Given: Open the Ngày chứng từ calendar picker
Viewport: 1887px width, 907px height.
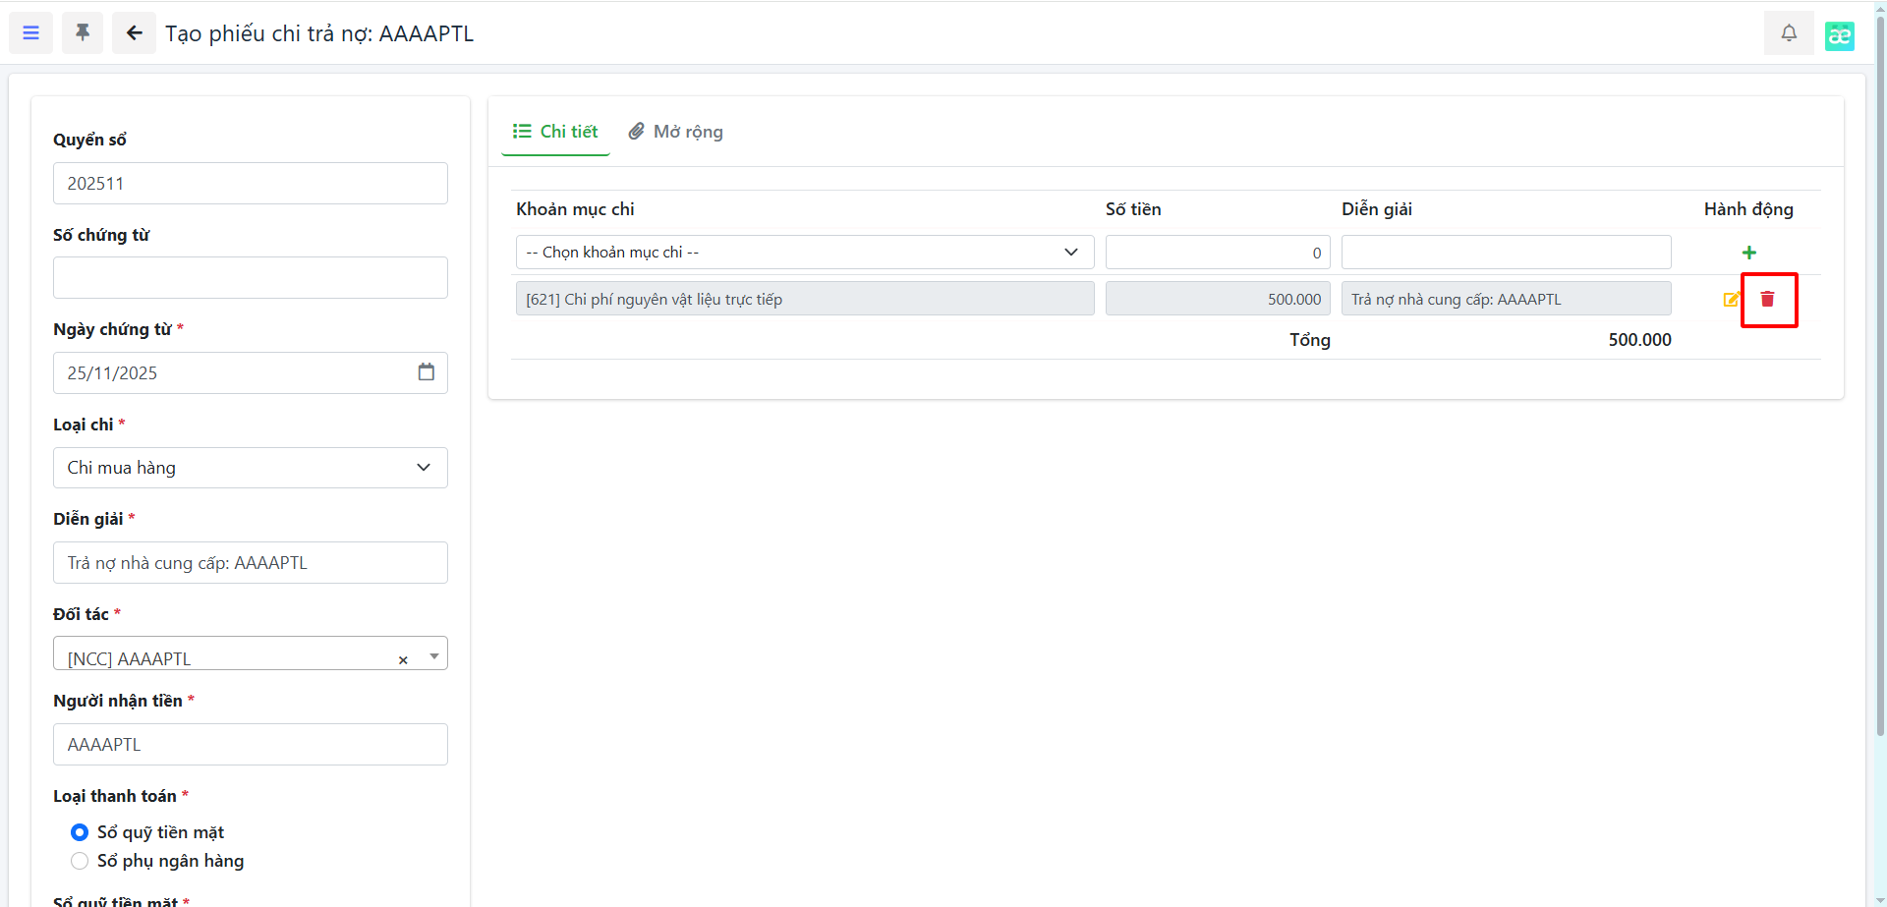Looking at the screenshot, I should point(426,372).
